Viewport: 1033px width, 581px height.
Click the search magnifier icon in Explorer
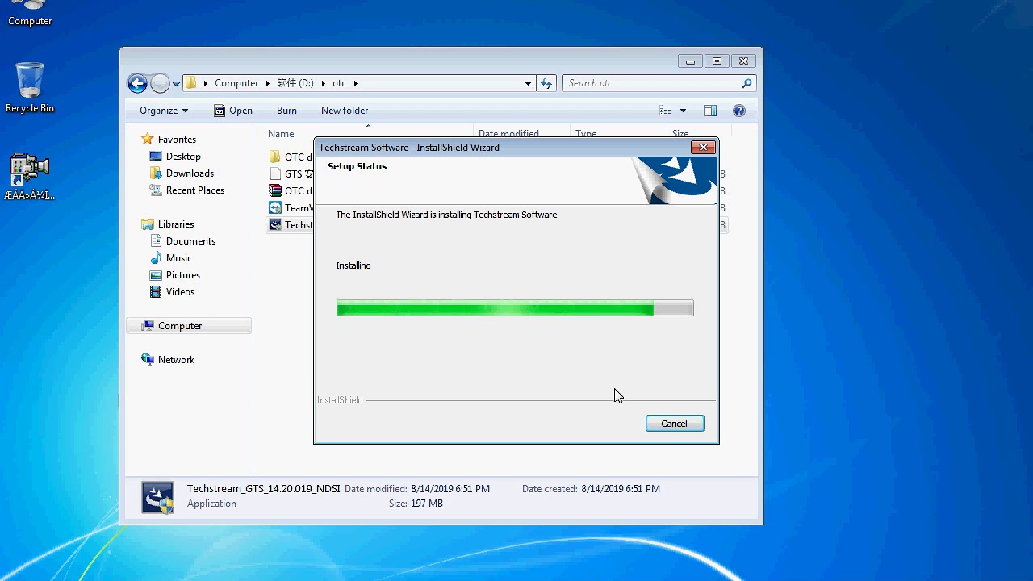[x=747, y=83]
